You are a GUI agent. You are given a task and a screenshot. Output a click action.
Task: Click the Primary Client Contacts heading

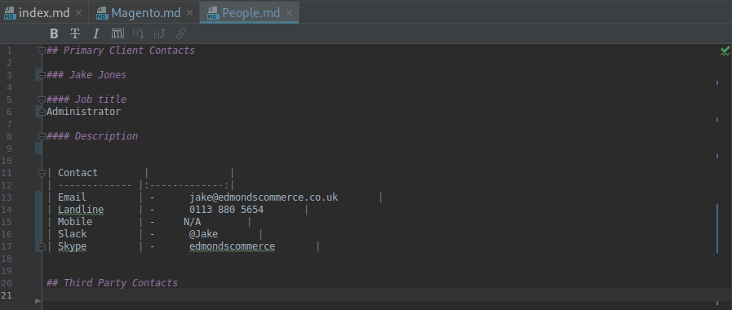121,51
